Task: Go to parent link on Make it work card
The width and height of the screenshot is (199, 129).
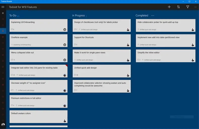Action: [x=84, y=60]
